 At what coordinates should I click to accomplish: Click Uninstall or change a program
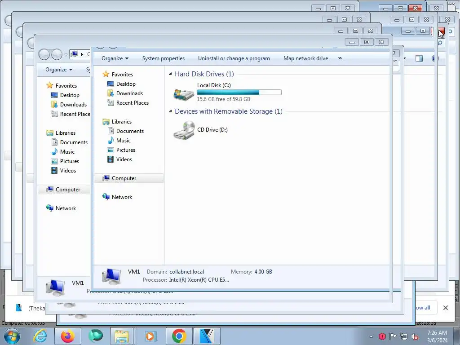234,58
